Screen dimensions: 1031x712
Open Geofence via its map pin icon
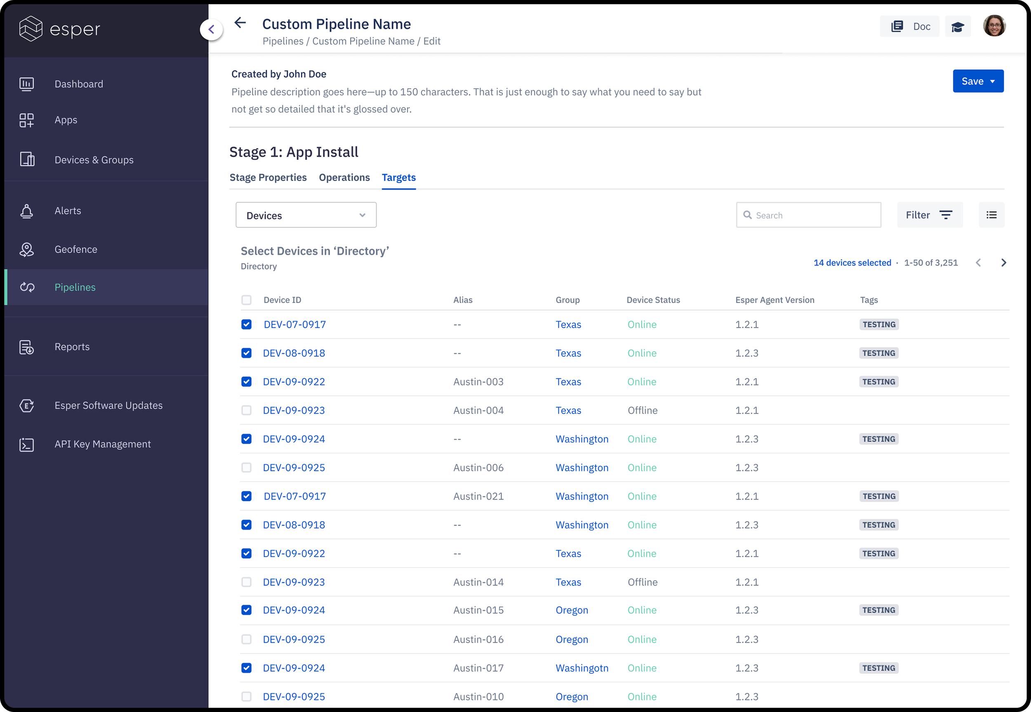coord(26,249)
